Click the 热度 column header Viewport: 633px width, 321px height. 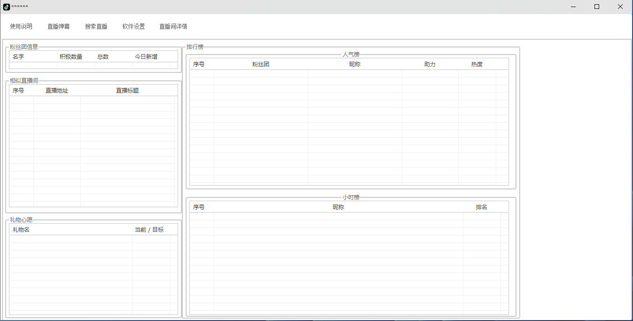[477, 64]
